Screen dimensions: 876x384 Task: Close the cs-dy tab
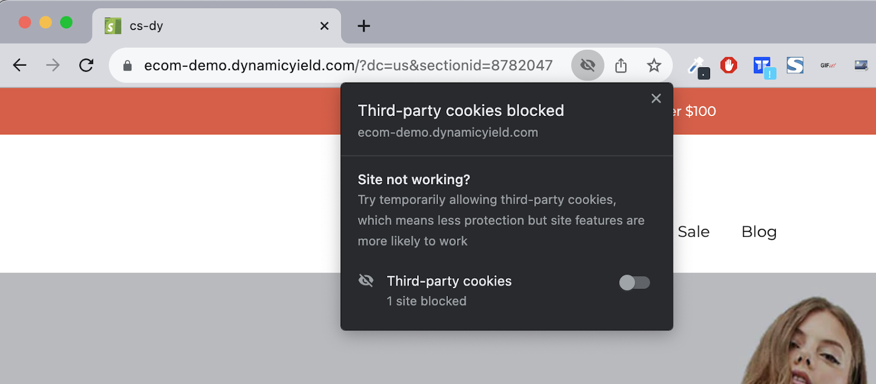pyautogui.click(x=324, y=26)
